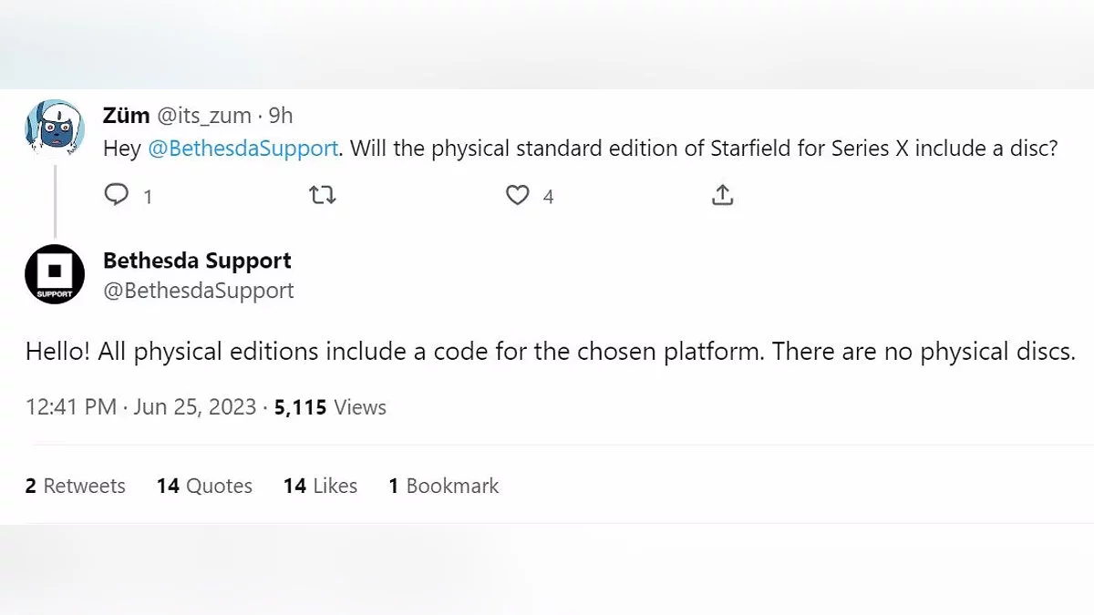This screenshot has height=615, width=1094.
Task: Open Bethesda Support's profile avatar
Action: coord(55,274)
